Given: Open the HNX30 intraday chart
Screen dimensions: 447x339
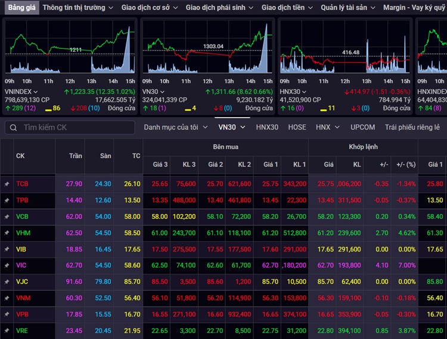Looking at the screenshot, I should (345, 47).
